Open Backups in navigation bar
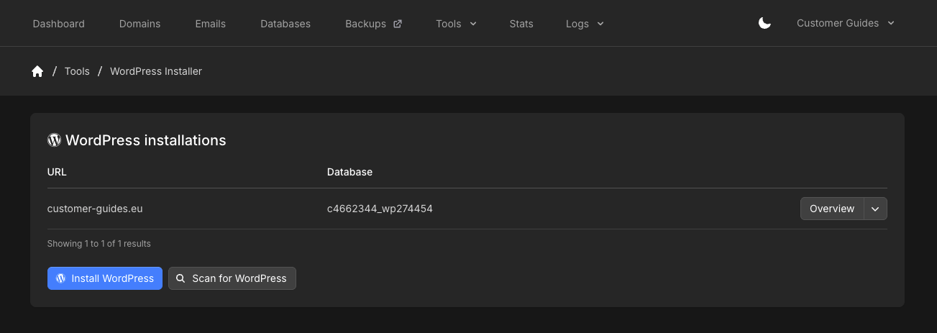 pos(373,24)
